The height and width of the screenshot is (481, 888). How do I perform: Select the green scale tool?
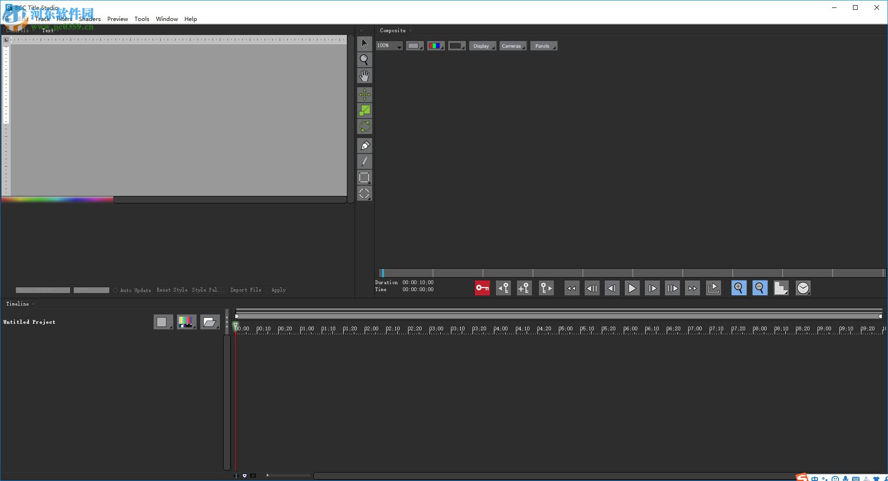[x=365, y=111]
